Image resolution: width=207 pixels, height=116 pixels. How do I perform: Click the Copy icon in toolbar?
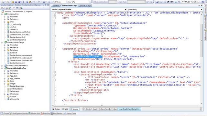27,2
